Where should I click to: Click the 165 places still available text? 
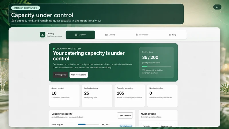point(152,70)
